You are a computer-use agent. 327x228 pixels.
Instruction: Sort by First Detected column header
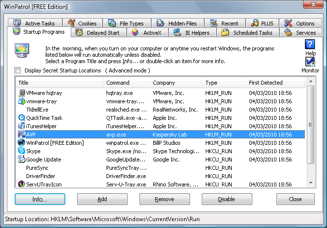click(x=275, y=83)
